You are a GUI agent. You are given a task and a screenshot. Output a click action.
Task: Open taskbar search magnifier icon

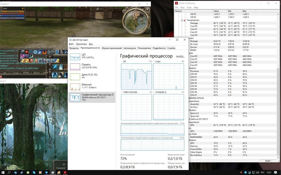click(x=9, y=172)
